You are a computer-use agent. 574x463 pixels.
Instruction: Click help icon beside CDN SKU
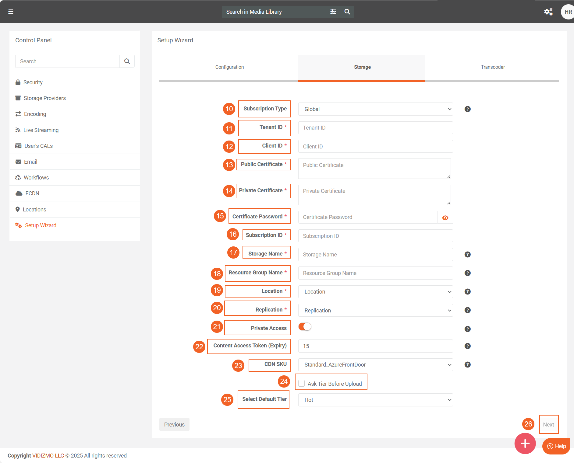pyautogui.click(x=467, y=364)
